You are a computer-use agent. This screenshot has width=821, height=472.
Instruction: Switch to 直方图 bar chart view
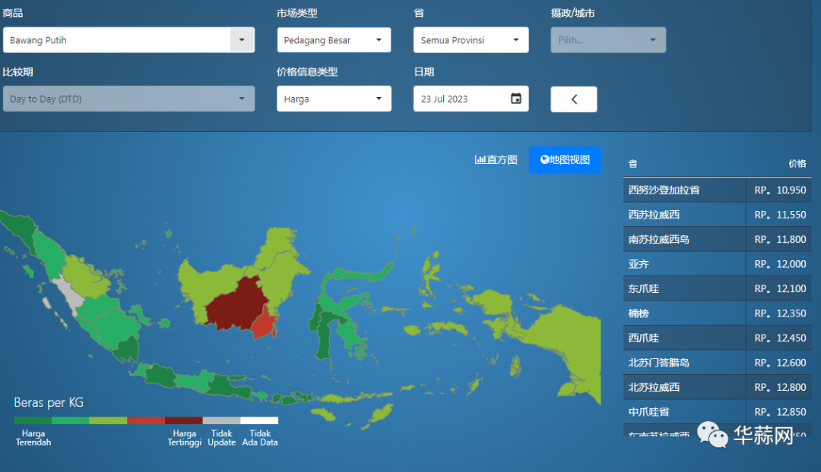[x=496, y=160]
